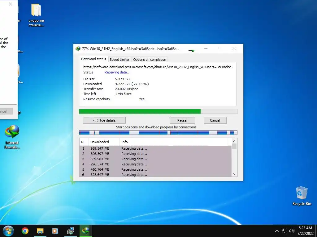Open the volume control tray icon
Image resolution: width=317 pixels, height=237 pixels.
click(292, 231)
